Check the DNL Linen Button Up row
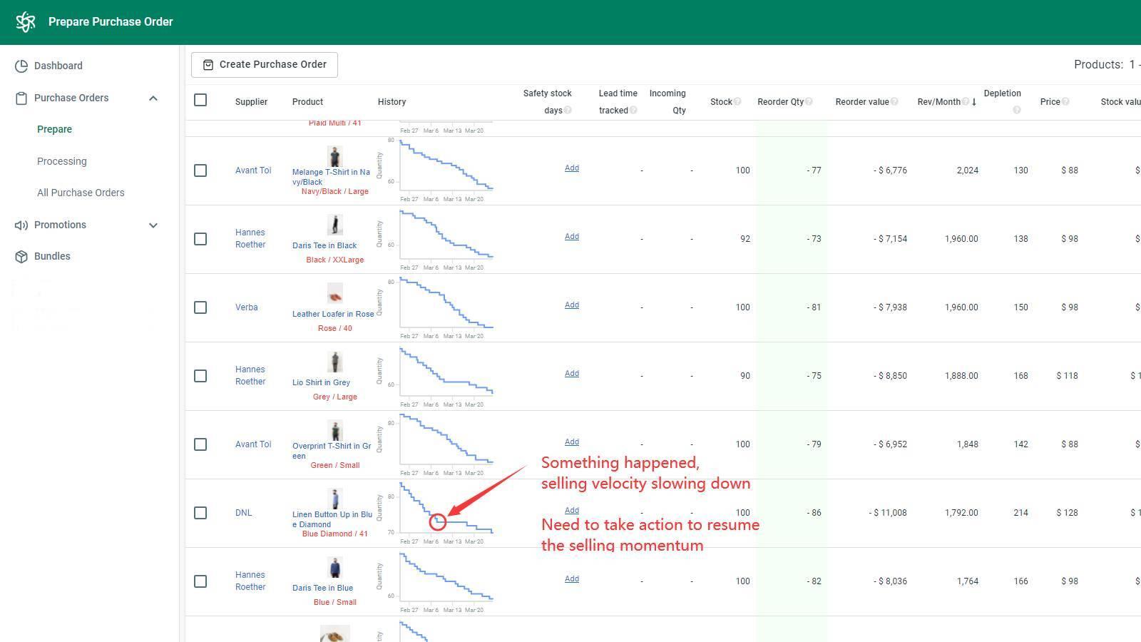The width and height of the screenshot is (1141, 642). click(200, 512)
